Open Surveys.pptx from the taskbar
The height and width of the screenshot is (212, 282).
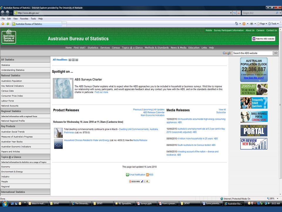coord(146,203)
